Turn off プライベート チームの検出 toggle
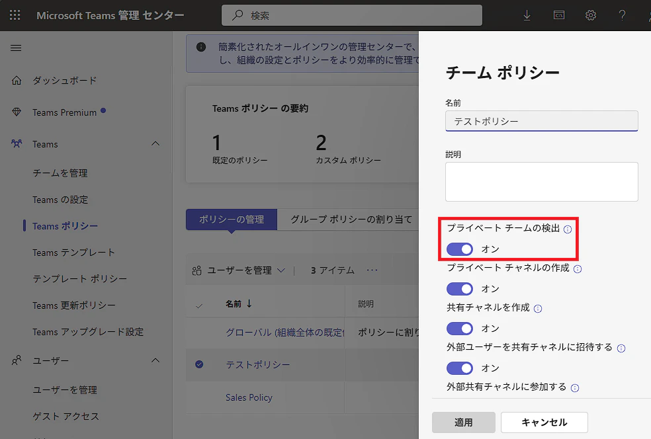Screen dimensions: 651x439 click(460, 249)
